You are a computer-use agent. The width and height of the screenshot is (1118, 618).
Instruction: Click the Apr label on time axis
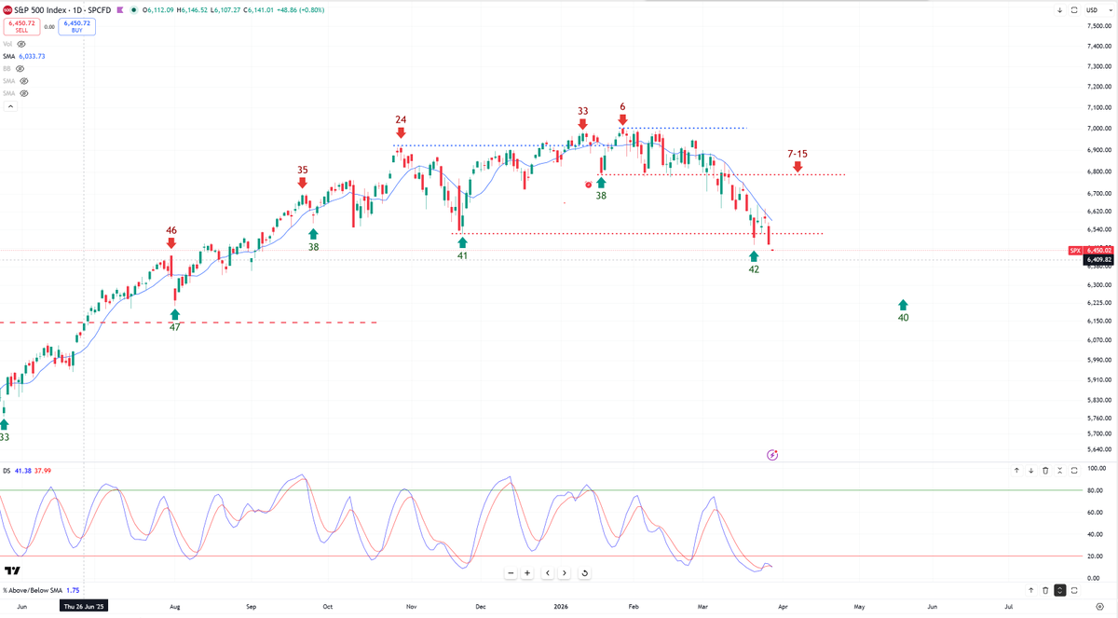click(x=783, y=606)
